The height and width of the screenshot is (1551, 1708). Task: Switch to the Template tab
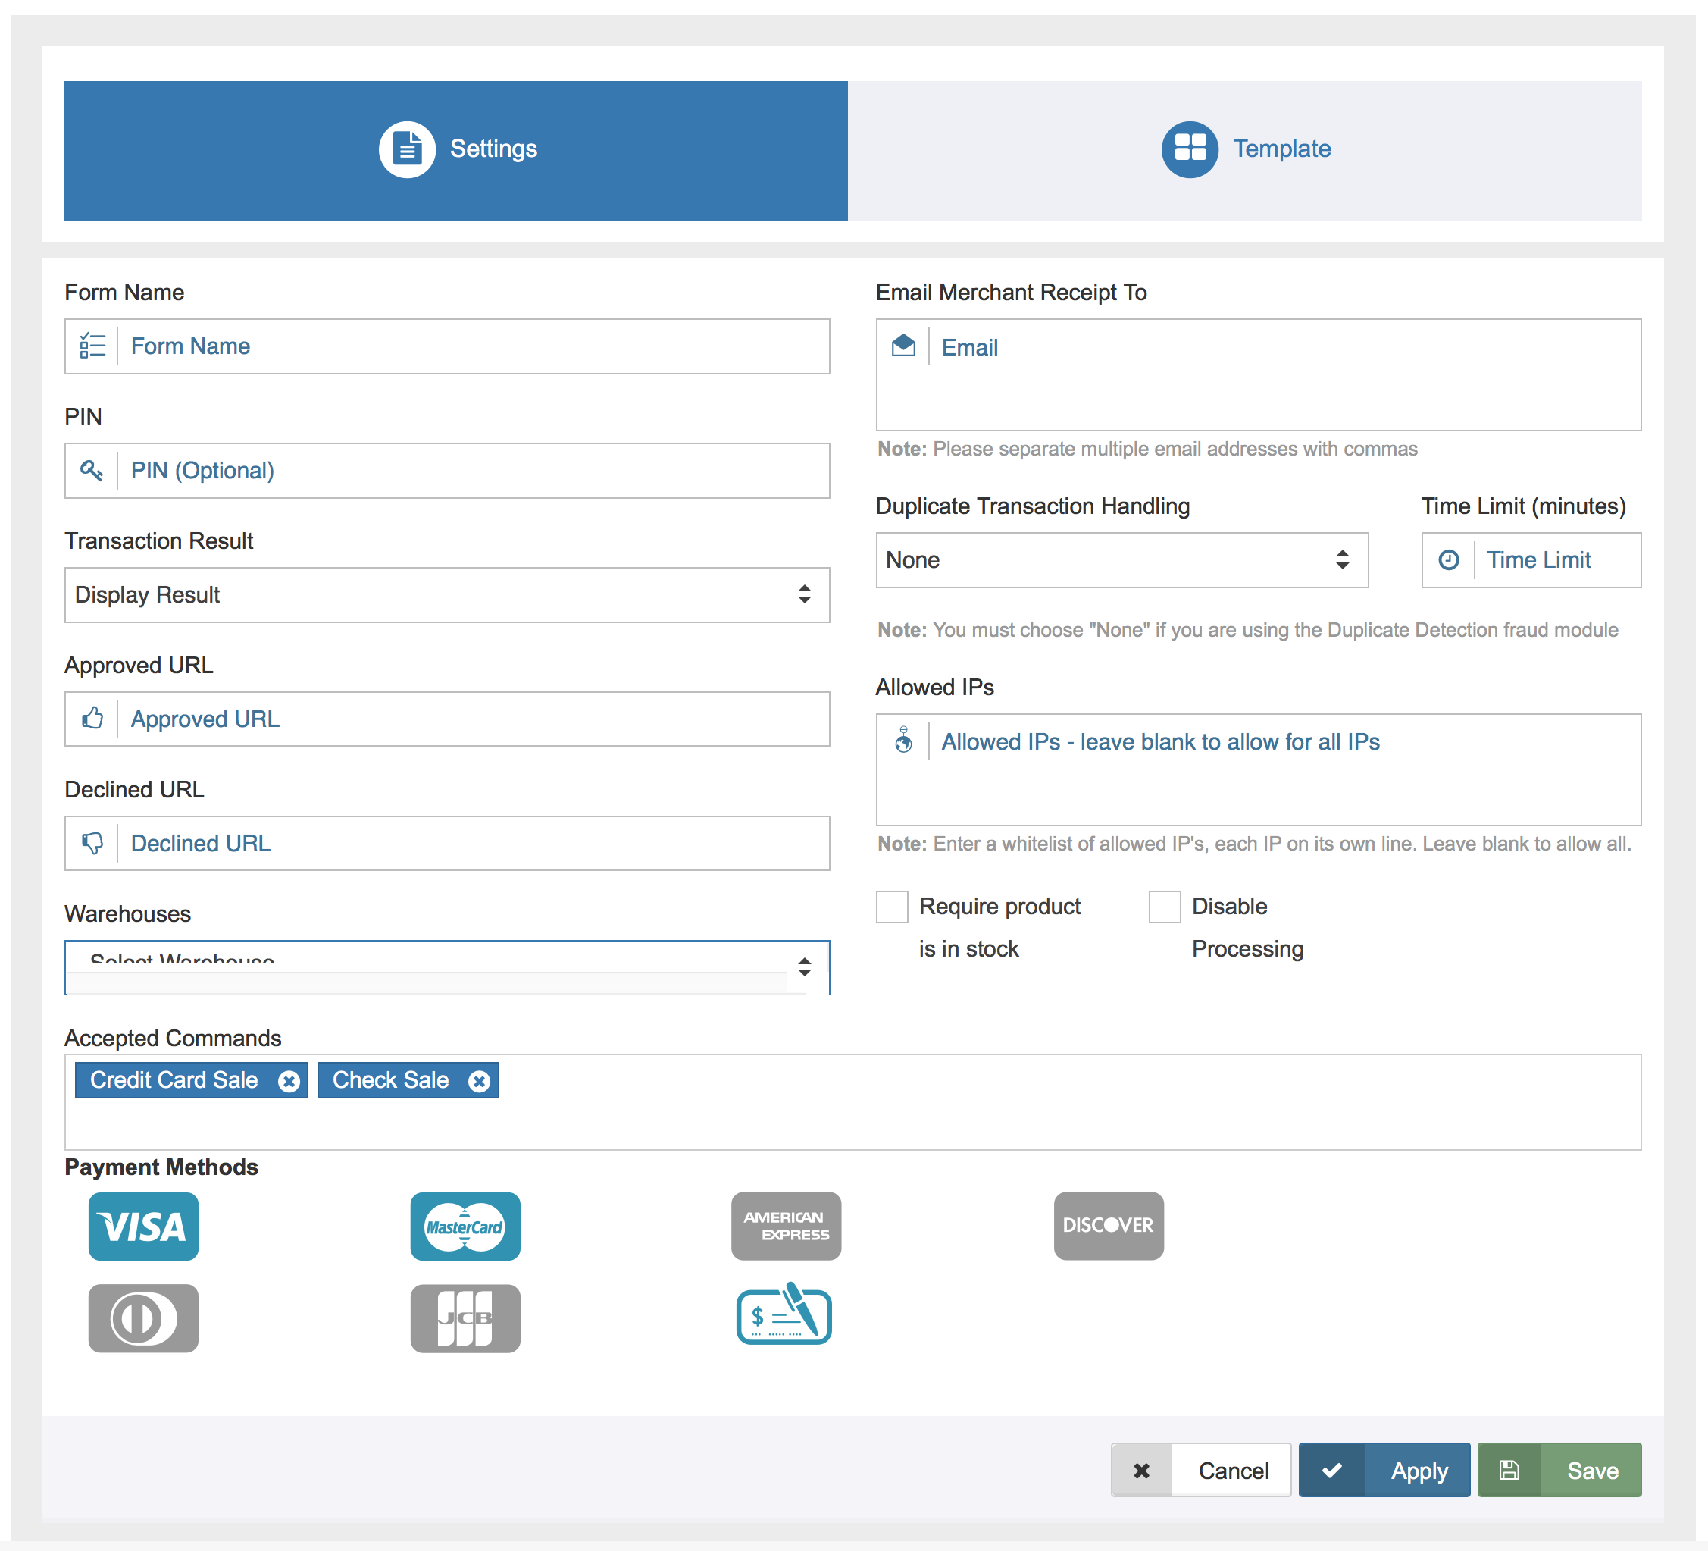(1246, 149)
